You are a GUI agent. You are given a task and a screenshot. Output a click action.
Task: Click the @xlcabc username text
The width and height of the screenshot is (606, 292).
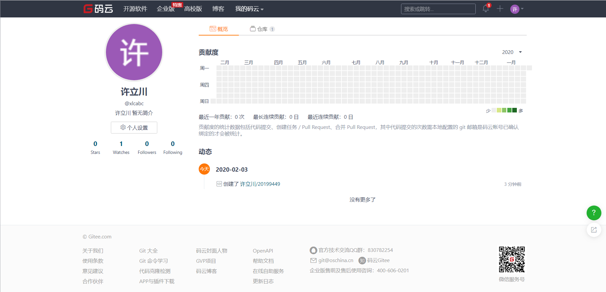[134, 103]
